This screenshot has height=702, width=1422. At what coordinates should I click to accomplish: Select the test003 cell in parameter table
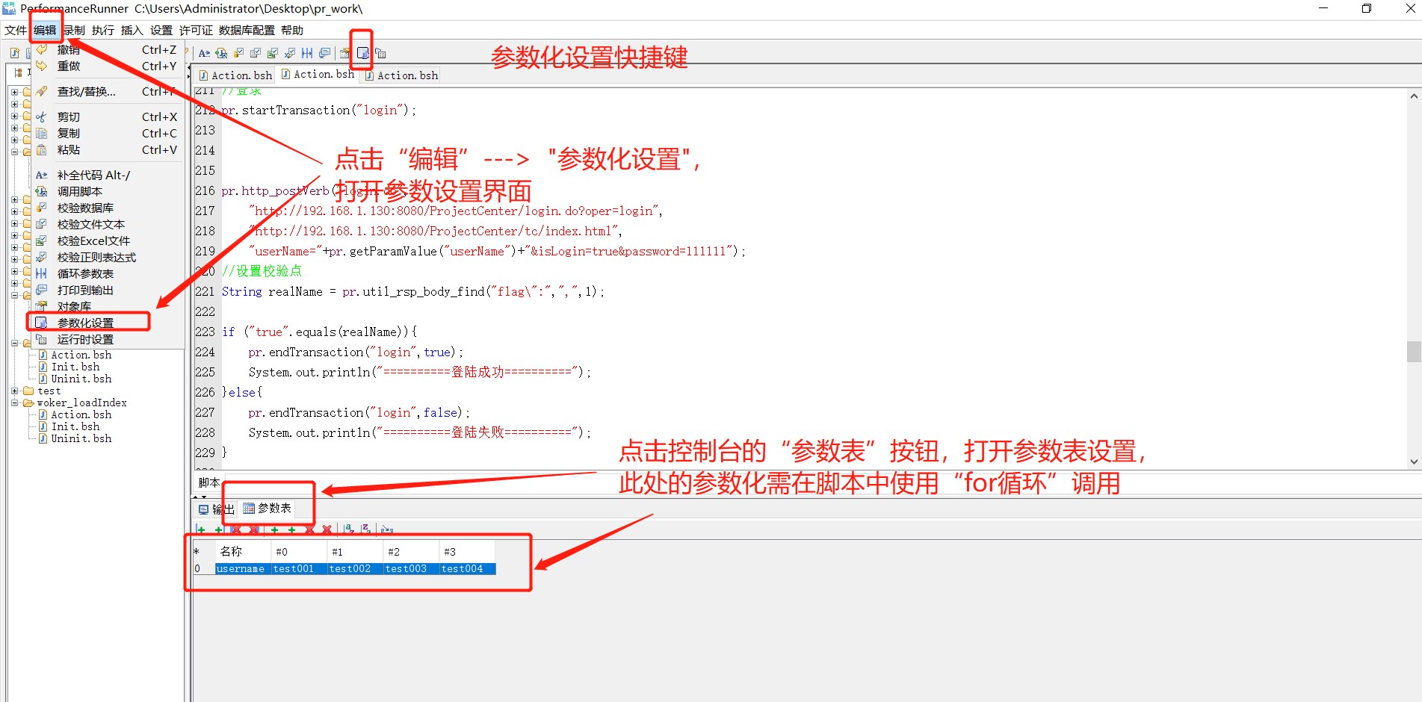(x=406, y=568)
